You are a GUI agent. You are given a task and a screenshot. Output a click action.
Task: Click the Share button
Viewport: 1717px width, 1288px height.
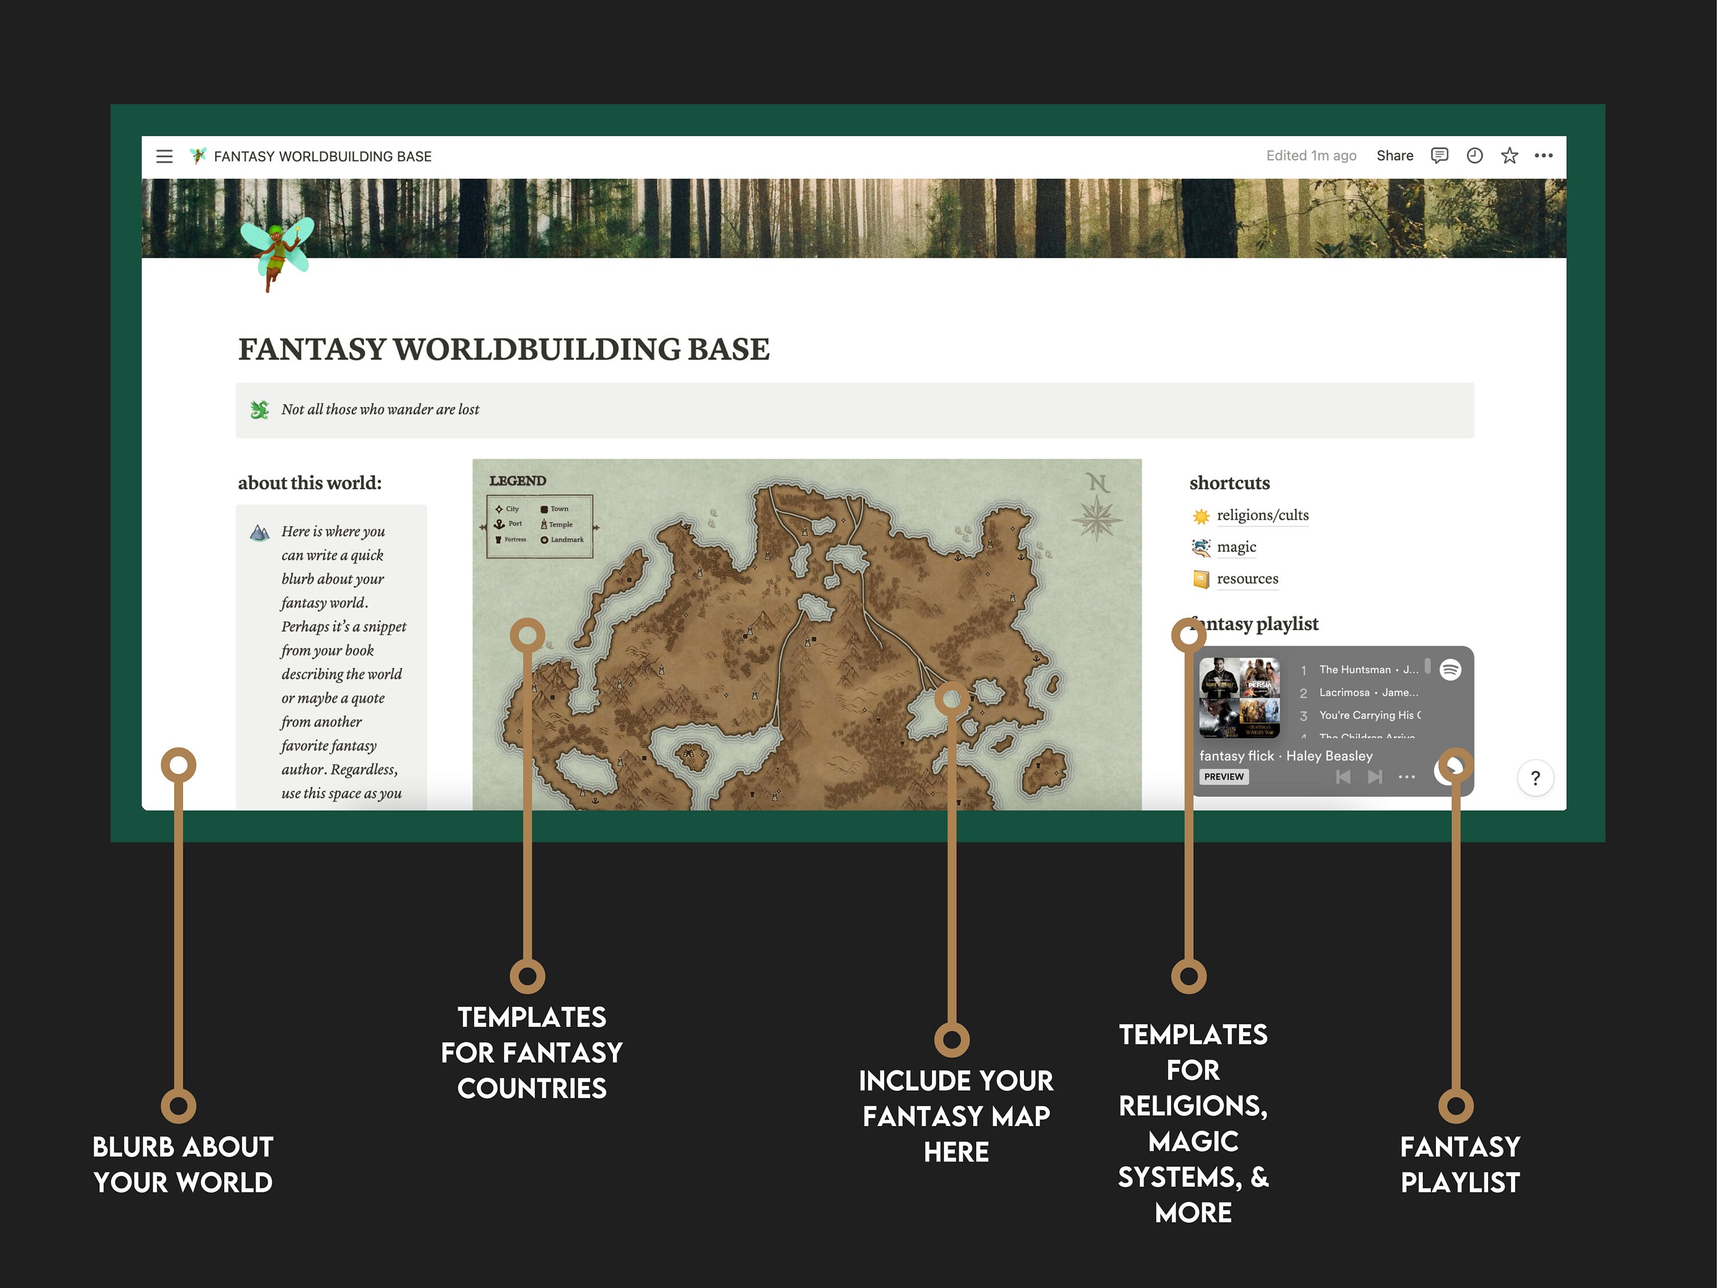tap(1394, 155)
